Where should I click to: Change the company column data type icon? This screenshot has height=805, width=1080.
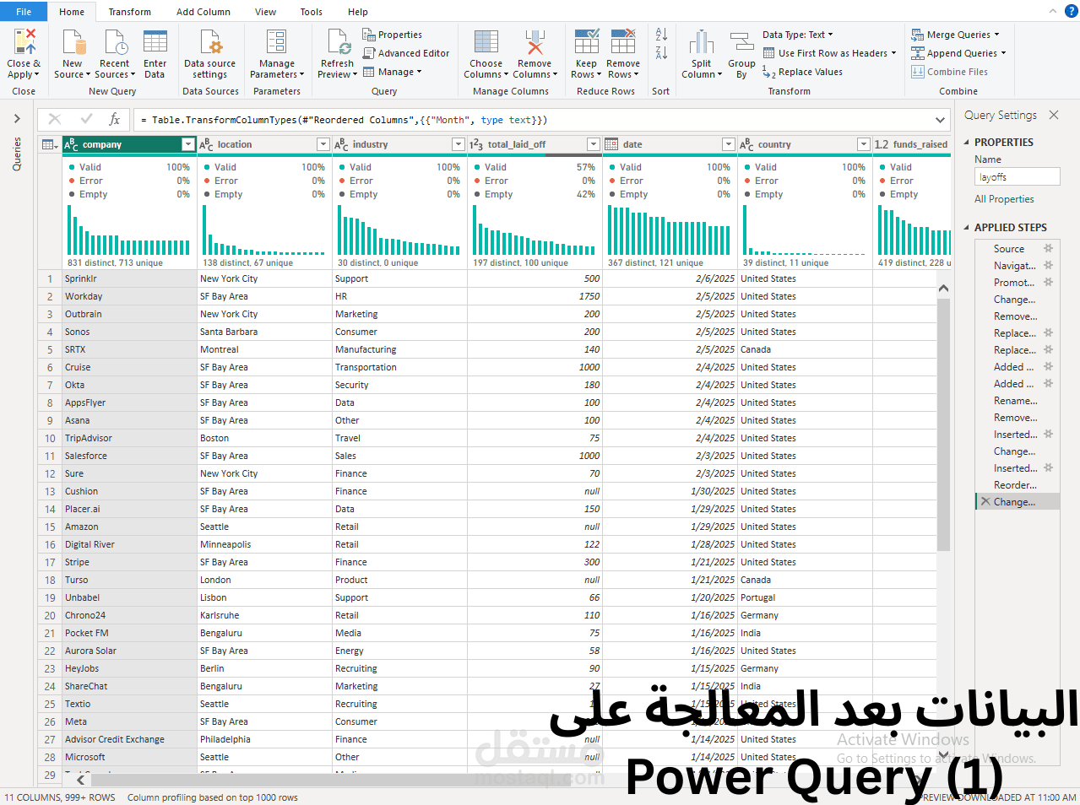point(72,144)
